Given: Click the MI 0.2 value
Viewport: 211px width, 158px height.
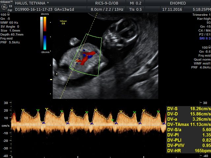Looking at the screenshot, I should pyautogui.click(x=136, y=3).
